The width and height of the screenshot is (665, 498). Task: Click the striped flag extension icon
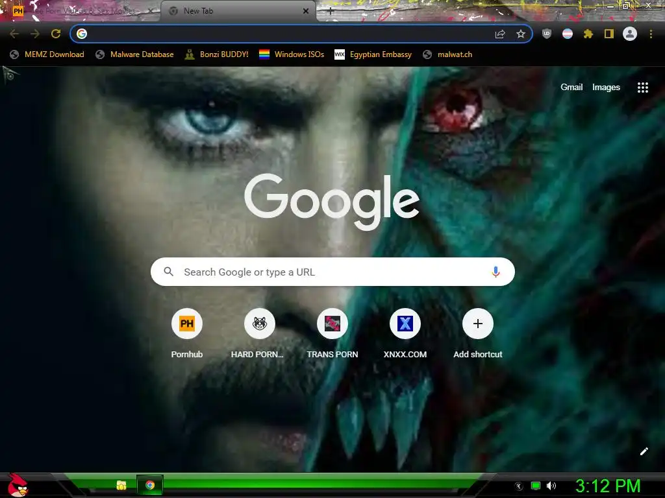tap(568, 34)
